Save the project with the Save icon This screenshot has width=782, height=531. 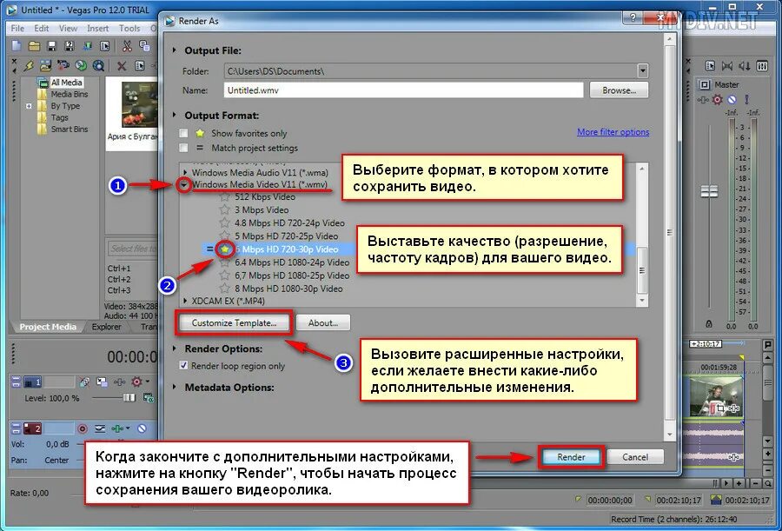pos(51,46)
